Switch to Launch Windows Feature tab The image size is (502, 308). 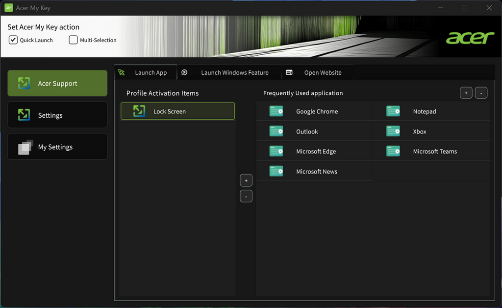click(229, 72)
